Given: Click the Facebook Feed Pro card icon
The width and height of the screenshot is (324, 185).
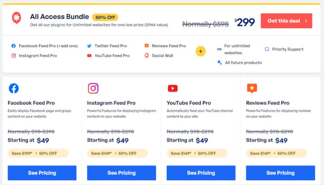Looking at the screenshot, I should (14, 88).
